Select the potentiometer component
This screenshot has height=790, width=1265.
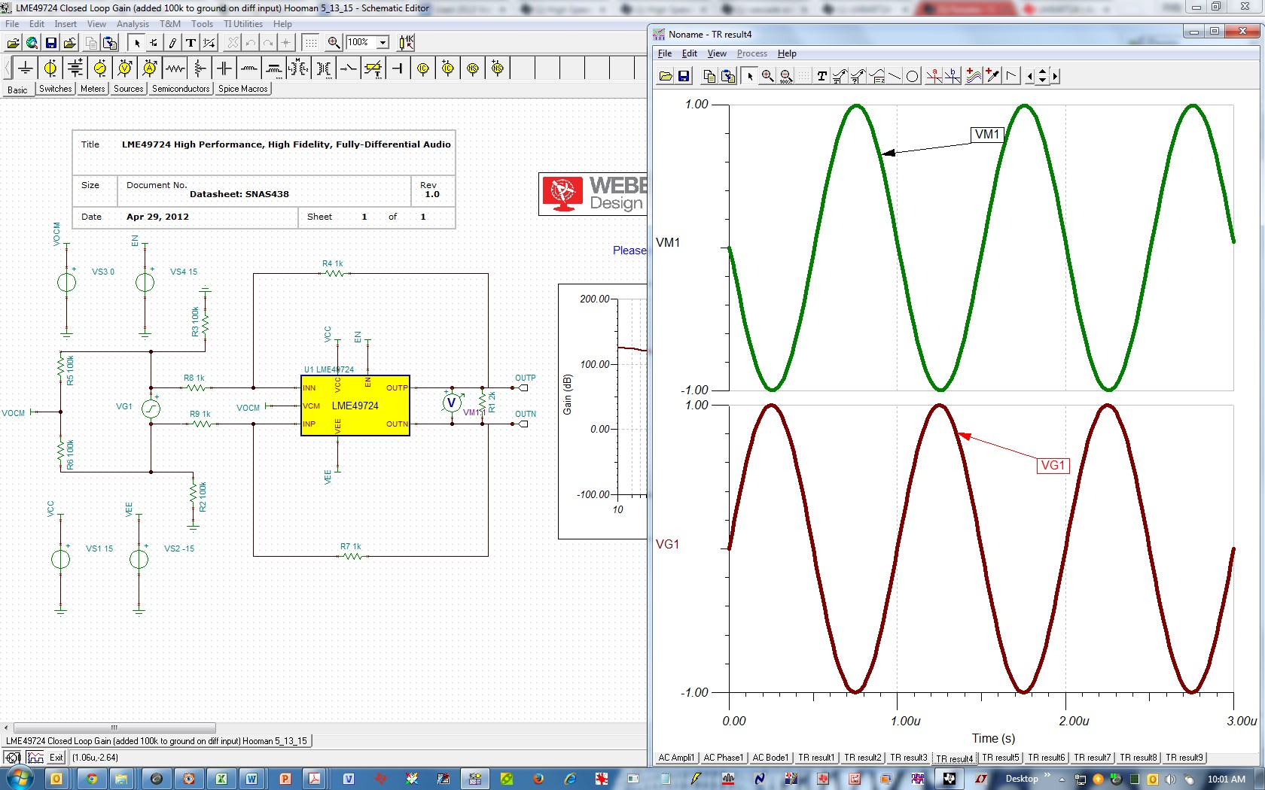pyautogui.click(x=200, y=68)
